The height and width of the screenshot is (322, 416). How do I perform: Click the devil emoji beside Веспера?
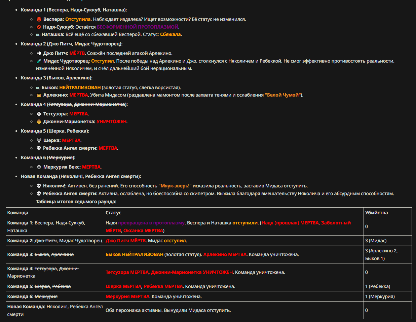click(39, 19)
